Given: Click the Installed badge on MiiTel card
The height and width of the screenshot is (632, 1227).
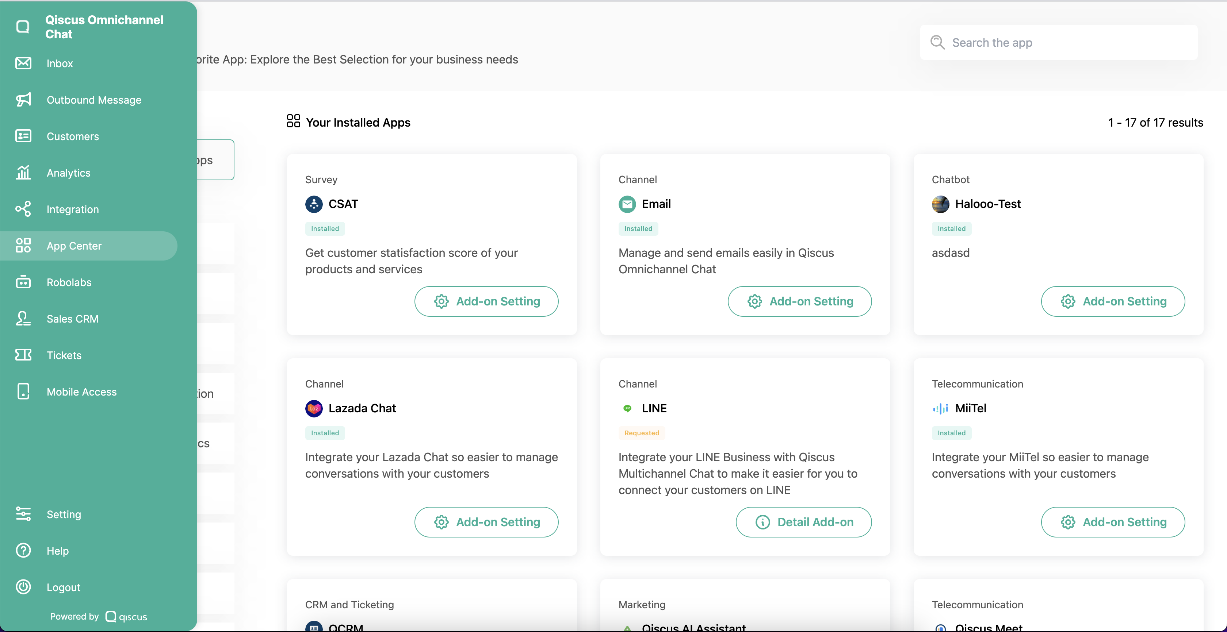Looking at the screenshot, I should point(952,433).
